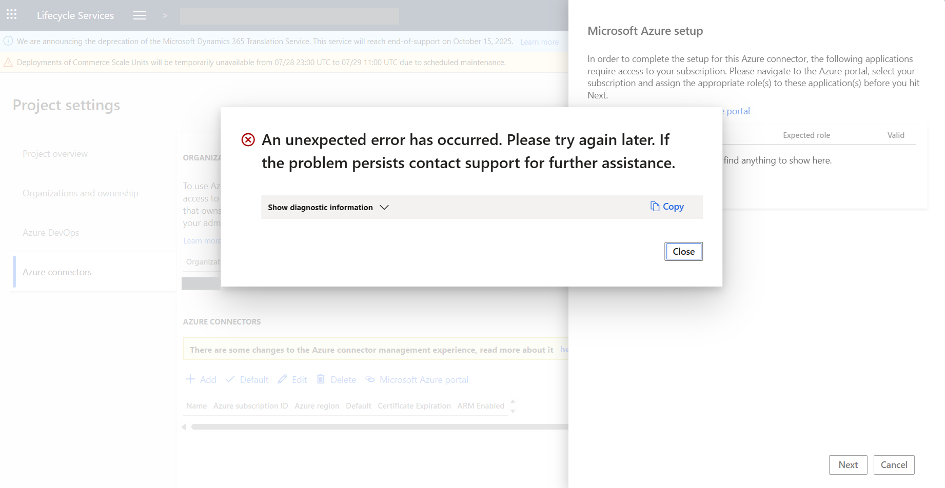
Task: Click the search input field in the top bar
Action: pos(289,16)
